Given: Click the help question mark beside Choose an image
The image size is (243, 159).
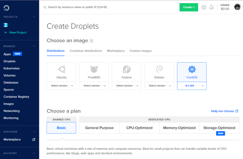Looking at the screenshot, I should (x=92, y=41).
